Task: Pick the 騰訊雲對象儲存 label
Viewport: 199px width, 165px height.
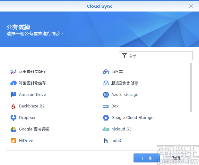Action: click(x=125, y=83)
